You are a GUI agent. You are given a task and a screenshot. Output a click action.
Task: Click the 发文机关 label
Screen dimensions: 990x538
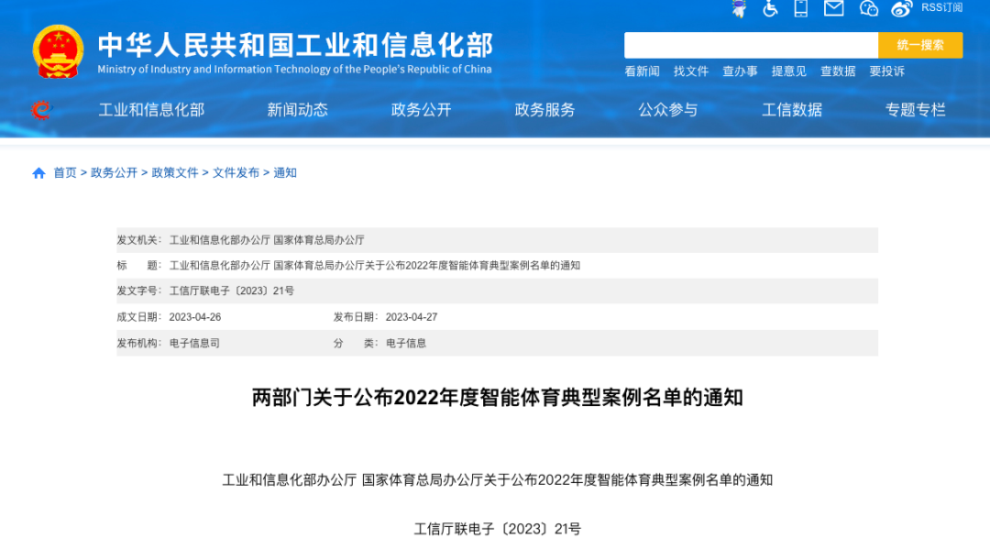[x=138, y=240]
